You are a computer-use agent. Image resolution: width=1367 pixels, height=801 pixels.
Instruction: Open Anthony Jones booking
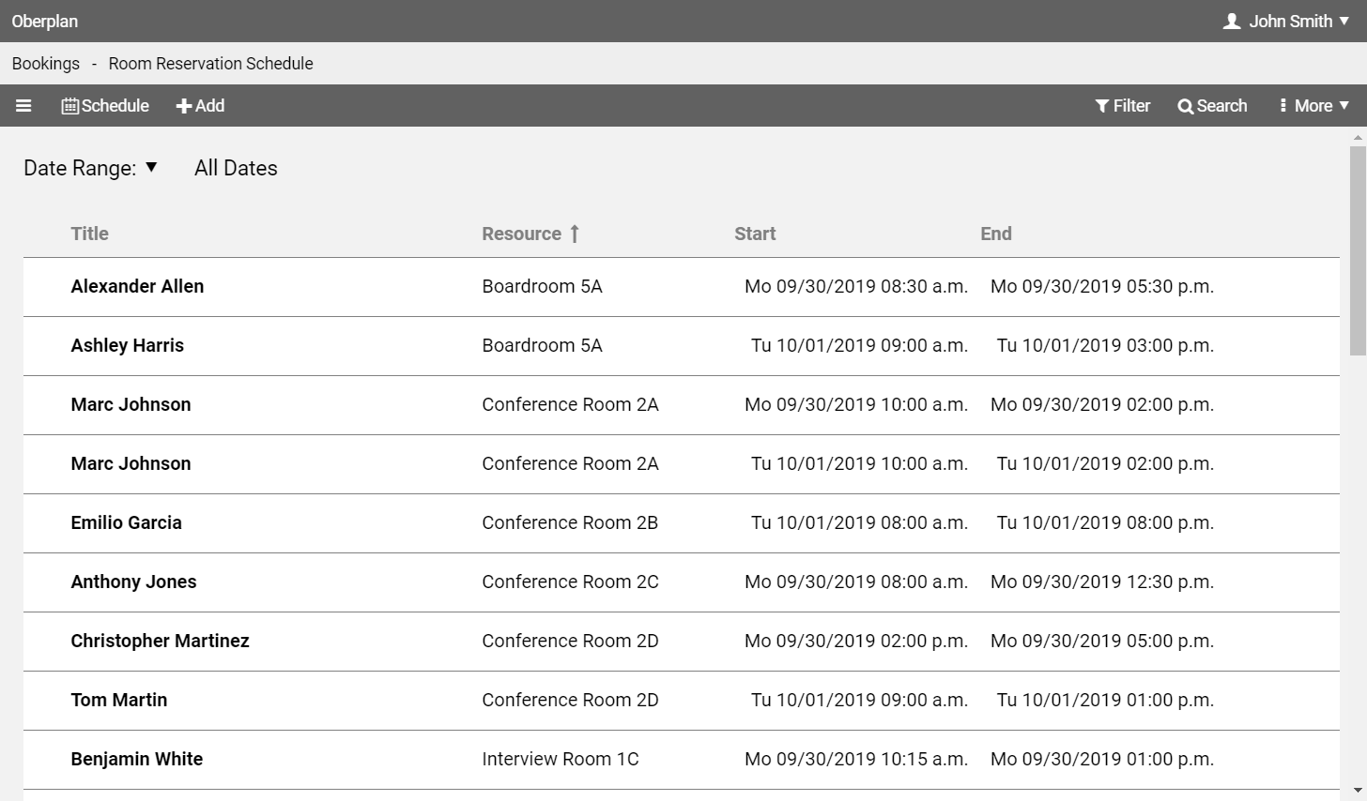click(x=133, y=582)
